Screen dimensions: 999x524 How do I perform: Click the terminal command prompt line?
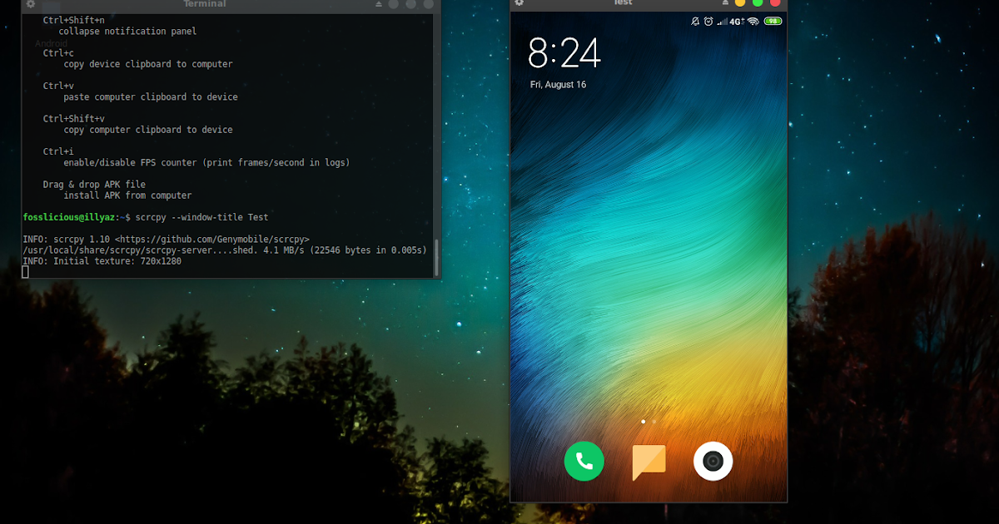[x=146, y=216]
